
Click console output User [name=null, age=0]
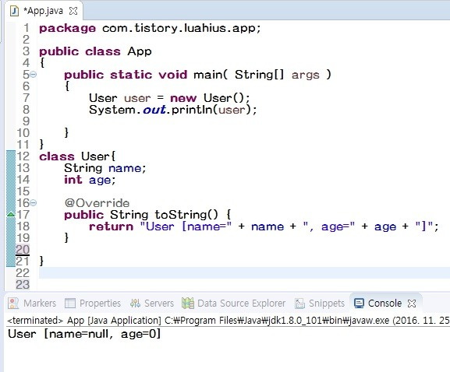[x=84, y=334]
